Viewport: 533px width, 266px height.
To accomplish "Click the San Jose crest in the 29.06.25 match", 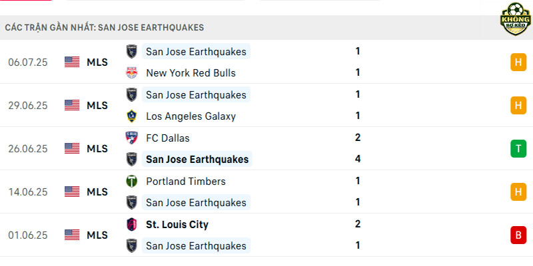I will (x=131, y=94).
